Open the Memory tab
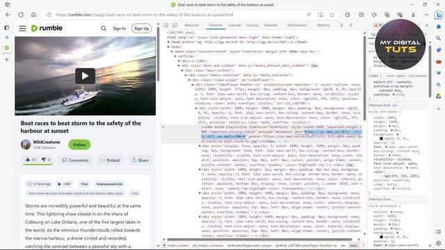Screen dimensions: 445x250 pos(323,25)
